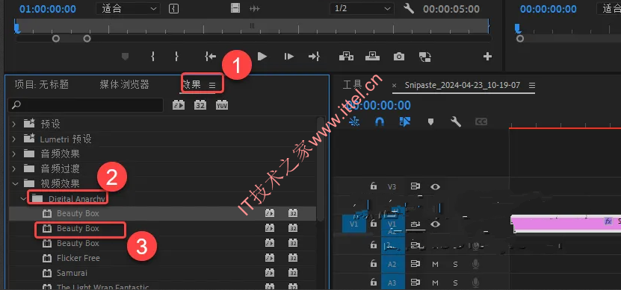This screenshot has width=621, height=290.
Task: Click the effects list vertical scrollbar
Action: (321, 169)
